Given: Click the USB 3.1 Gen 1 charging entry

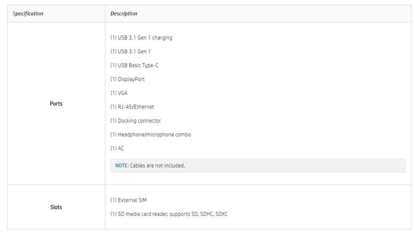Looking at the screenshot, I should pos(141,38).
